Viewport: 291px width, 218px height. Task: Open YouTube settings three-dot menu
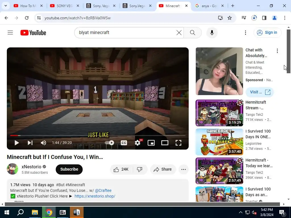pyautogui.click(x=245, y=33)
